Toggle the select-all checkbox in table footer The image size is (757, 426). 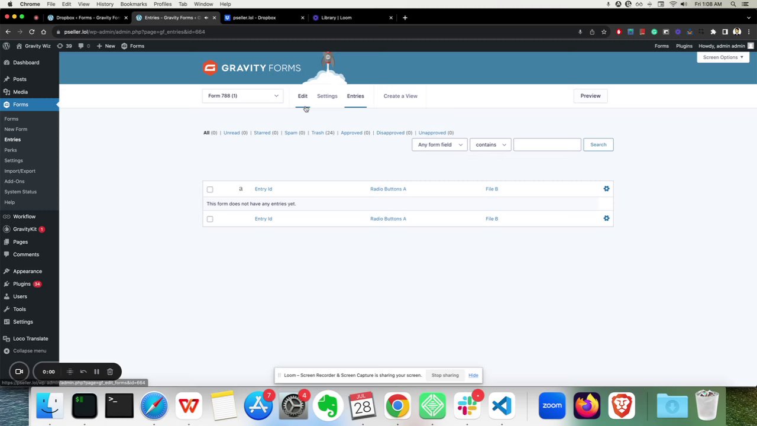(210, 219)
